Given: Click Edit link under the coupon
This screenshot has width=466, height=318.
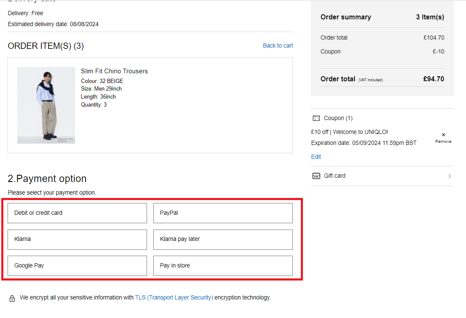Looking at the screenshot, I should pyautogui.click(x=316, y=157).
